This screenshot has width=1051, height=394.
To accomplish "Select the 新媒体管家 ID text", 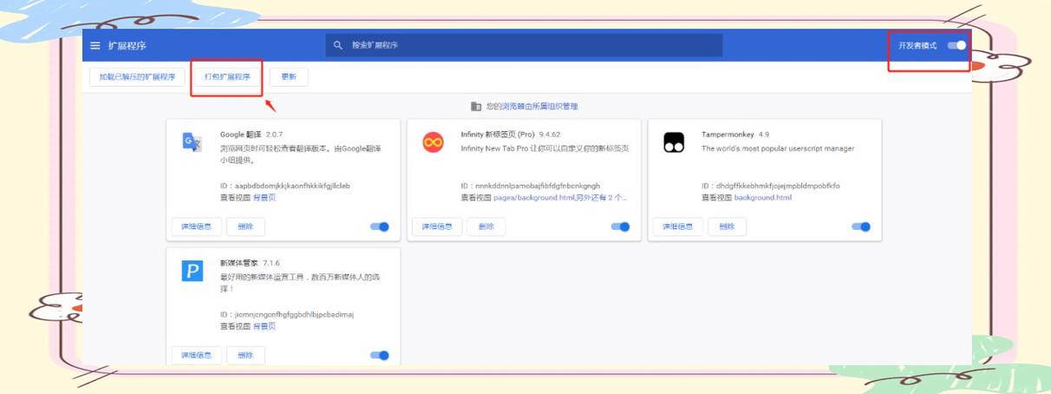I will point(287,314).
